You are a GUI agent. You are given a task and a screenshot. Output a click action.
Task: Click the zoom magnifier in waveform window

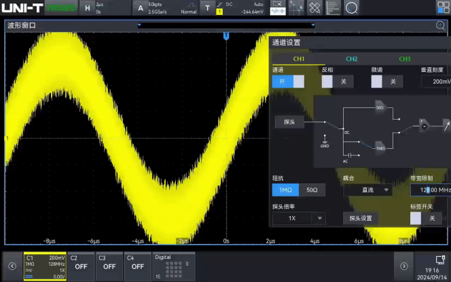point(441,26)
